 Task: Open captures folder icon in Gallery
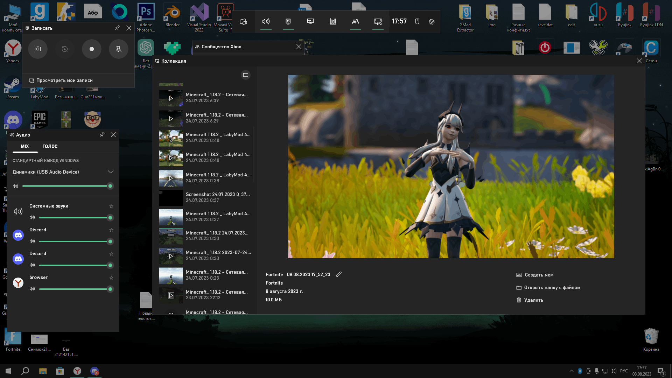(x=246, y=75)
